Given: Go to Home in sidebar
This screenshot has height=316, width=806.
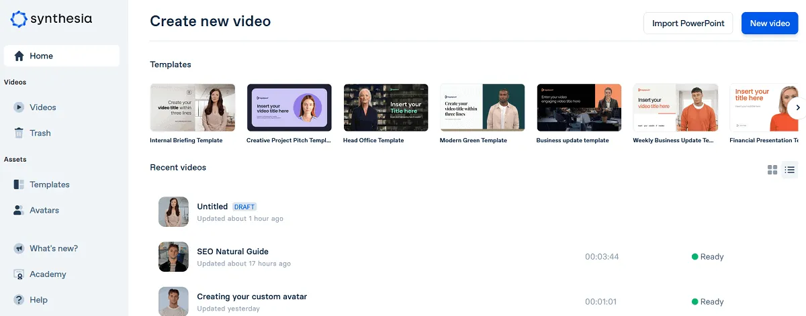Looking at the screenshot, I should click(x=62, y=56).
